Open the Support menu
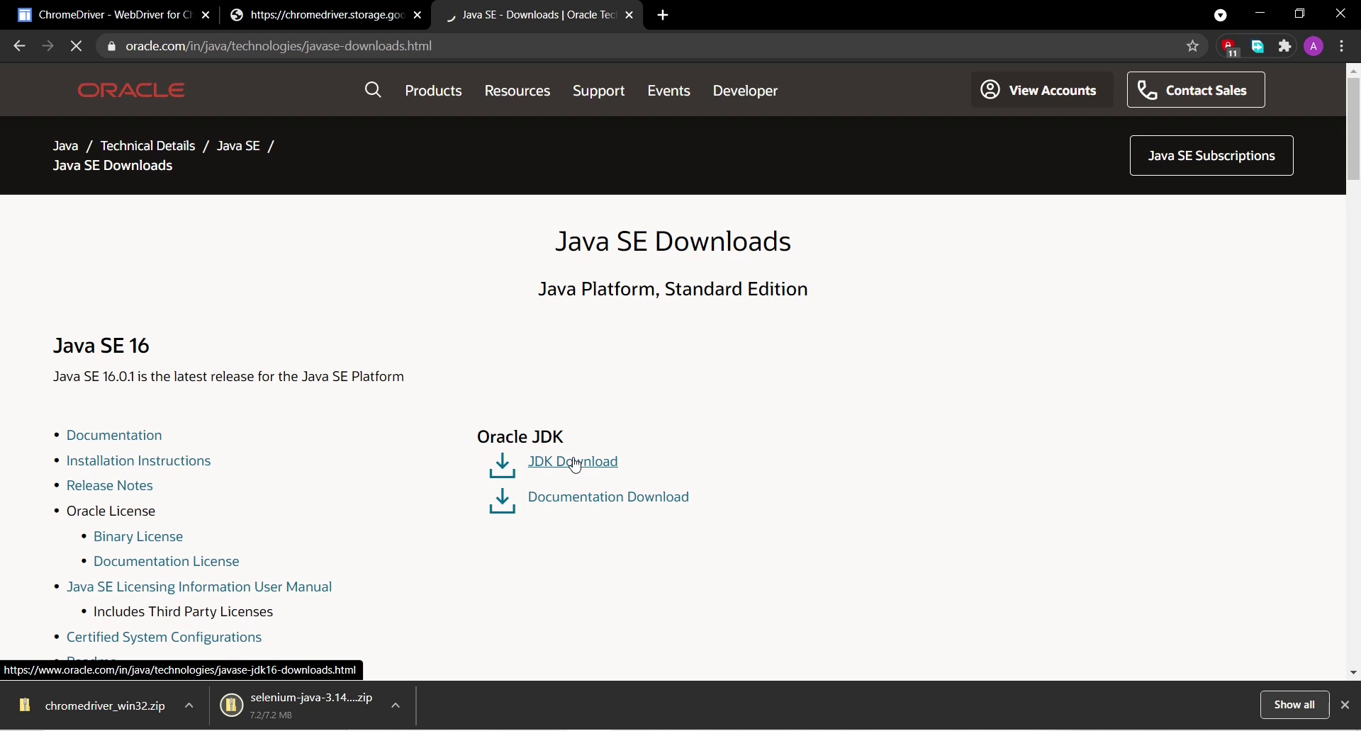 (599, 91)
